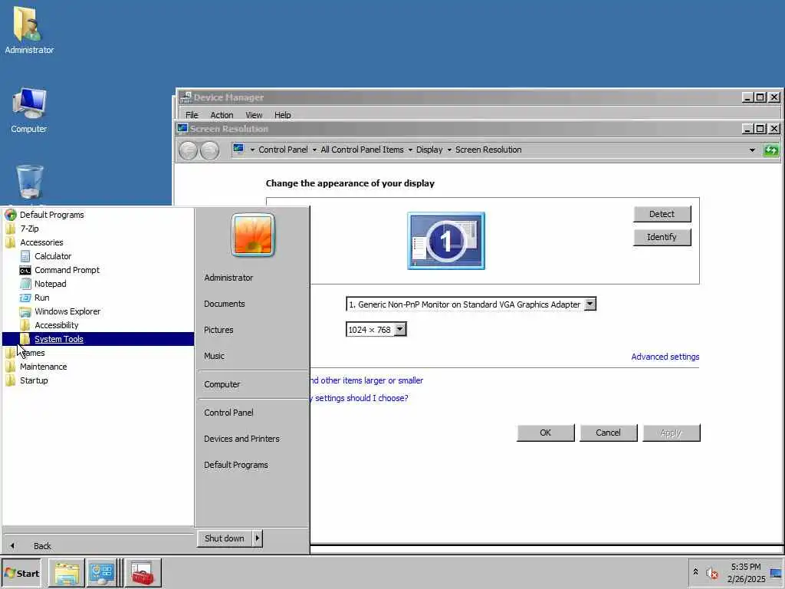Click the Run icon in Accessories

25,298
